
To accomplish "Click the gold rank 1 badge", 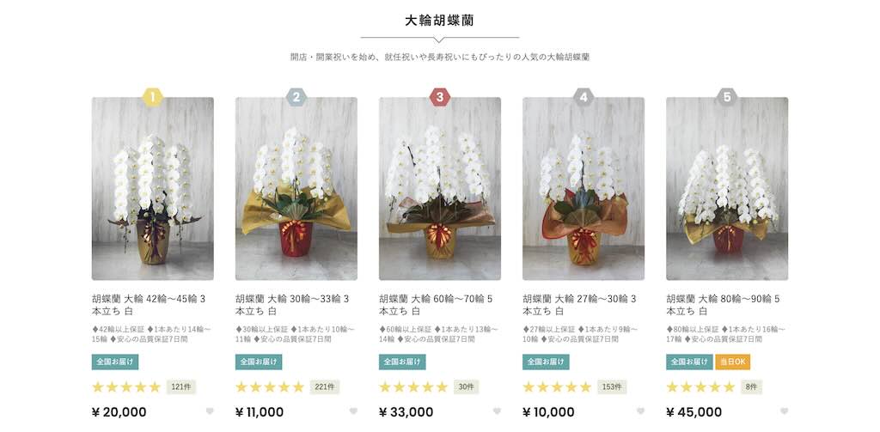I will [153, 98].
